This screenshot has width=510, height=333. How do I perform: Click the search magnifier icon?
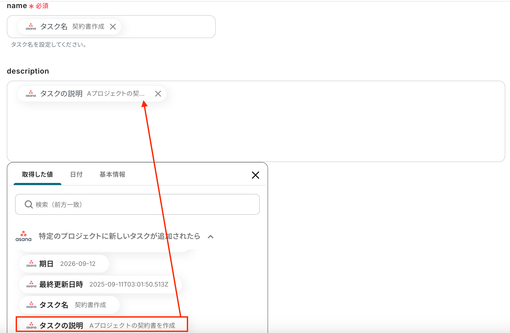click(x=28, y=204)
